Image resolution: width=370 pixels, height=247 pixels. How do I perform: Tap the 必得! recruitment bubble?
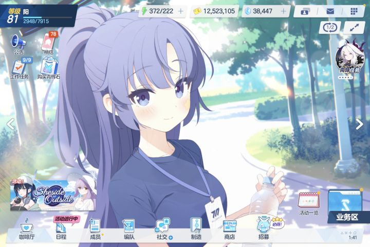[x=277, y=223]
